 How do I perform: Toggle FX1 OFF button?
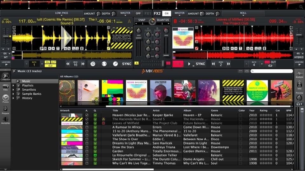click(138, 13)
